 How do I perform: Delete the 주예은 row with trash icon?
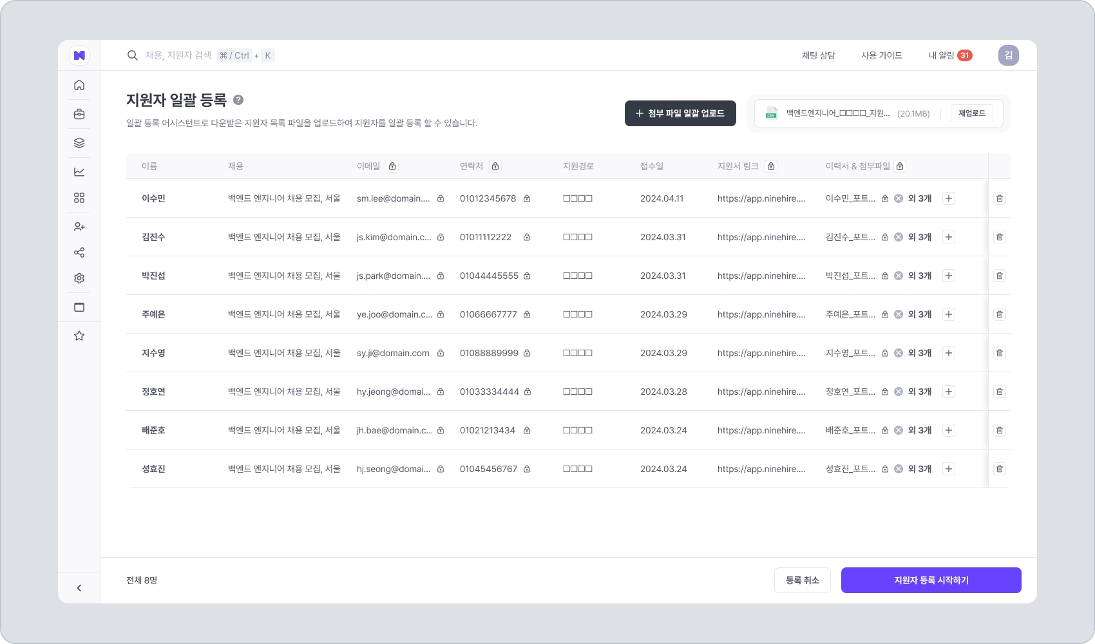tap(1000, 314)
